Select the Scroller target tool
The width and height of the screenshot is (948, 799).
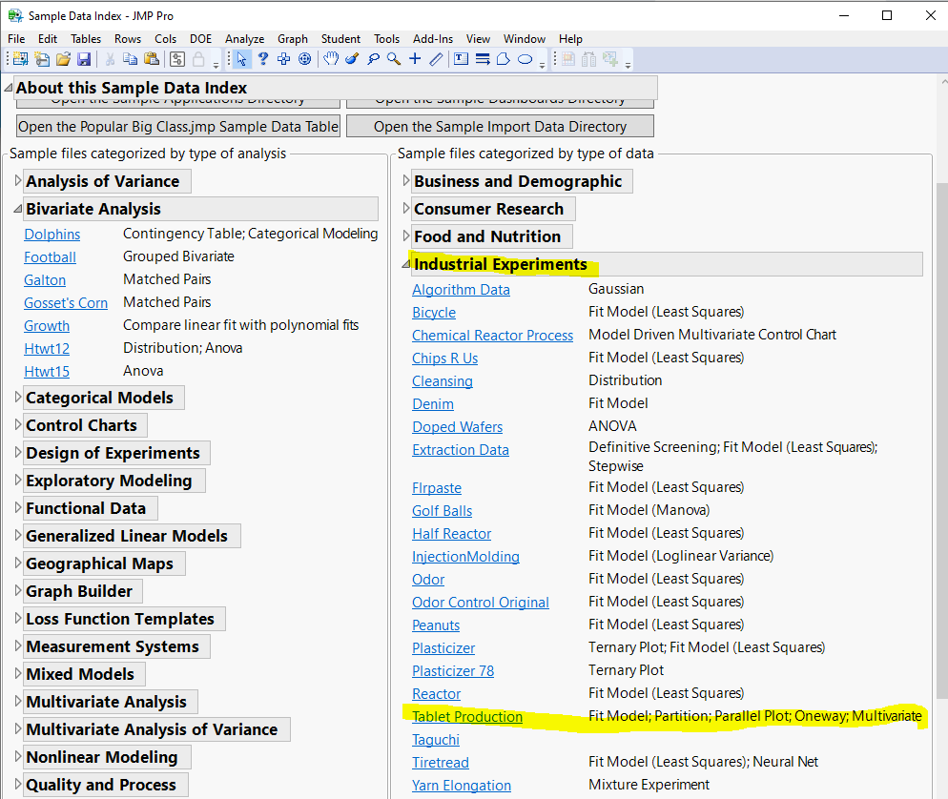click(x=305, y=59)
